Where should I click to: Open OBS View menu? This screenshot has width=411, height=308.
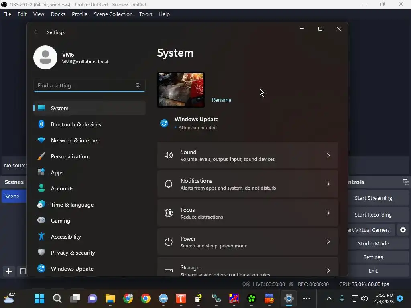39,14
